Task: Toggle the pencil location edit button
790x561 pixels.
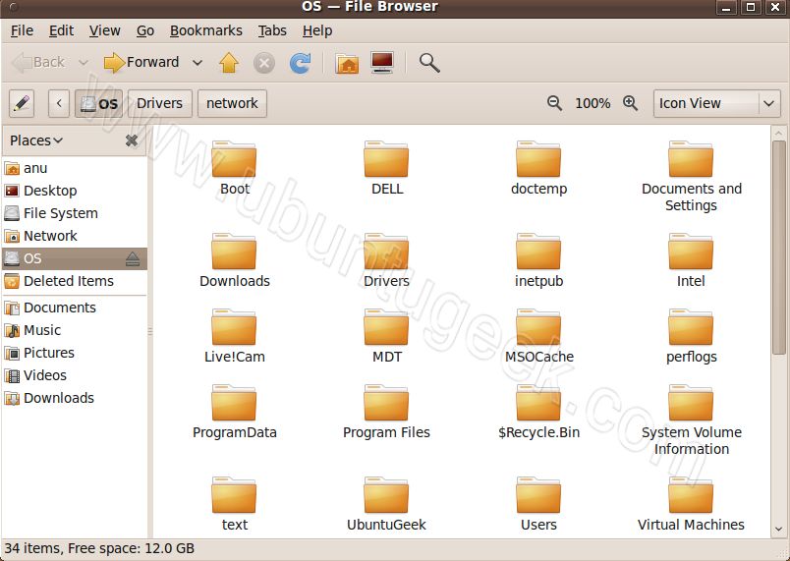Action: [22, 104]
